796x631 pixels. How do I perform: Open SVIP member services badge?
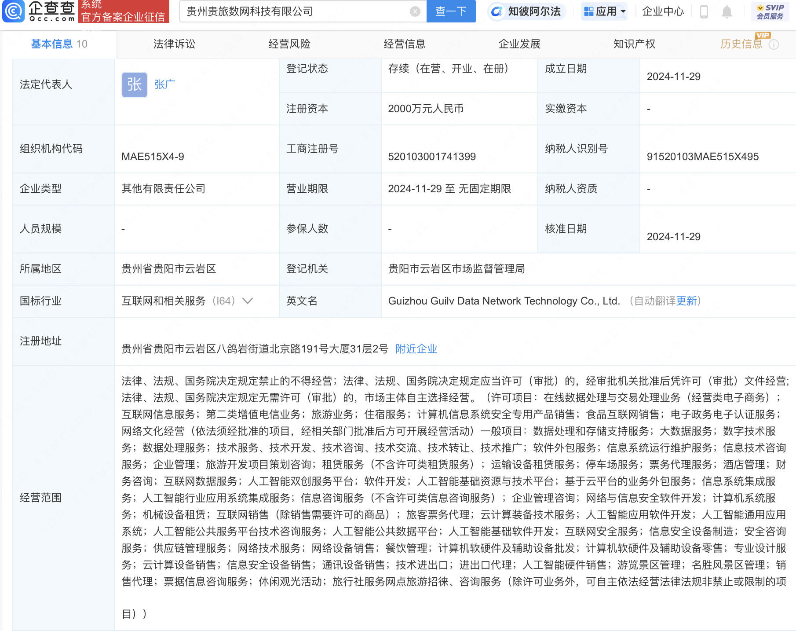[x=770, y=11]
